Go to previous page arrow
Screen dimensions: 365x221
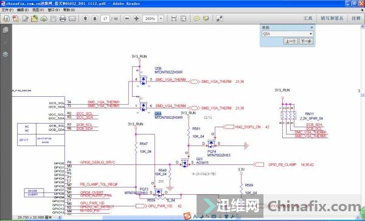pos(85,18)
